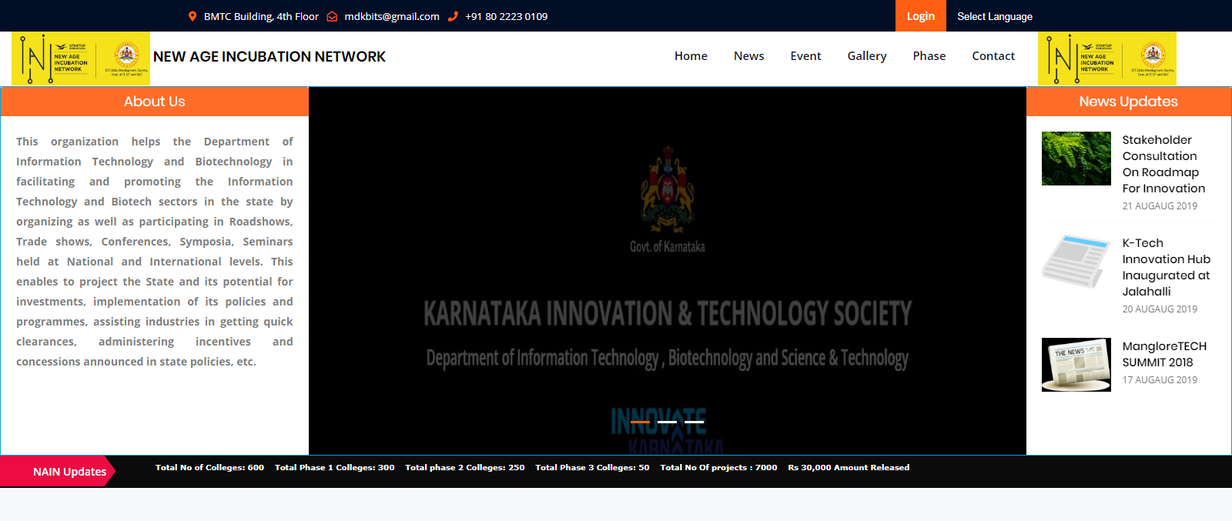Open the green fern news thumbnail
Image resolution: width=1232 pixels, height=521 pixels.
1076,159
